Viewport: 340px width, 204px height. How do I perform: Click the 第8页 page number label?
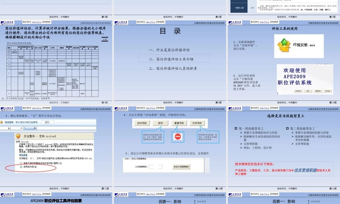click(104, 103)
